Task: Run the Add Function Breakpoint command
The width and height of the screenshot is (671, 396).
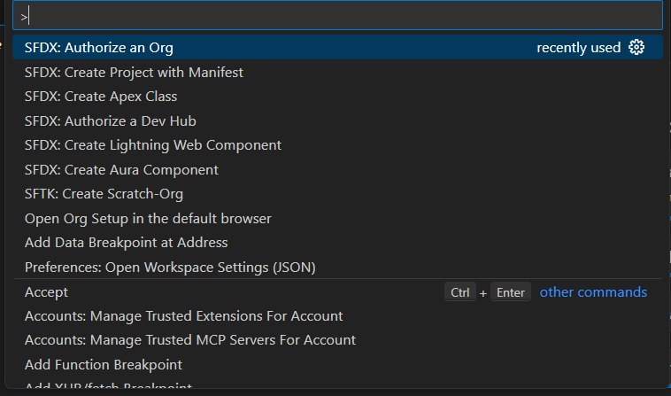Action: point(104,364)
